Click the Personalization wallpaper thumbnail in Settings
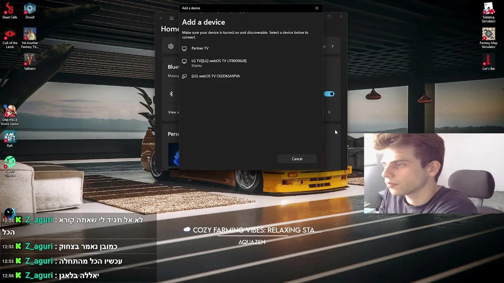Viewport: 504px width, 283px height. coord(174,154)
